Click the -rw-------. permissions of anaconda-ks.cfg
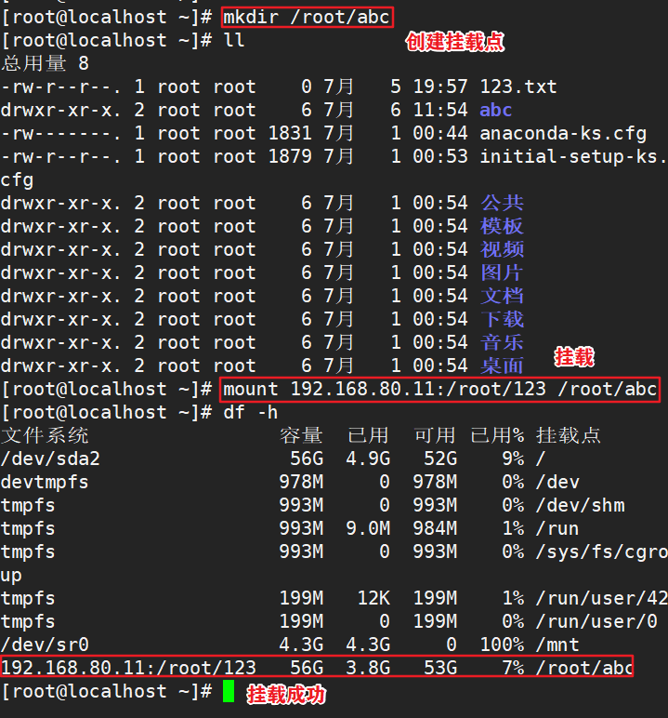This screenshot has height=718, width=668. point(61,133)
